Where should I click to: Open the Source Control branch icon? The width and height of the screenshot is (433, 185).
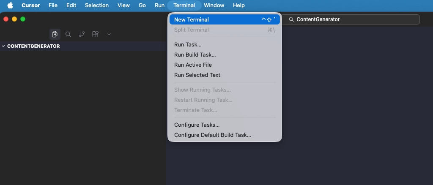[82, 34]
